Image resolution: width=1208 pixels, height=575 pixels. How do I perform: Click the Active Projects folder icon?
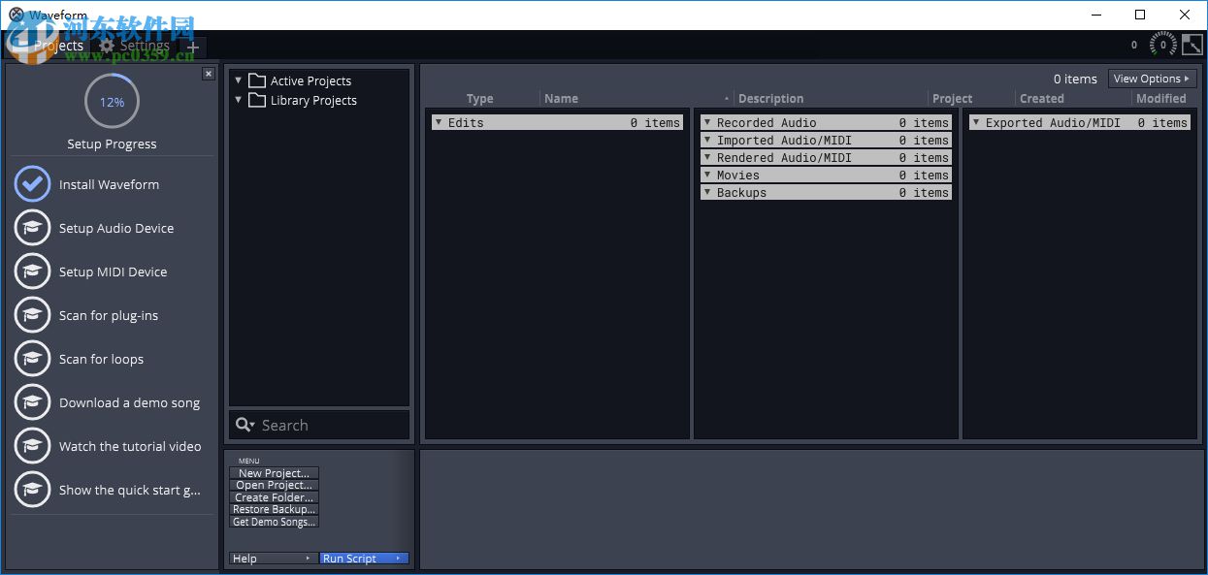256,80
